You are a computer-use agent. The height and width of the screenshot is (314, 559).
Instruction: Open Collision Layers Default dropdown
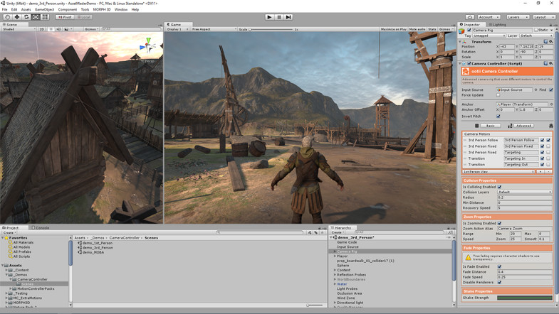[x=525, y=192]
